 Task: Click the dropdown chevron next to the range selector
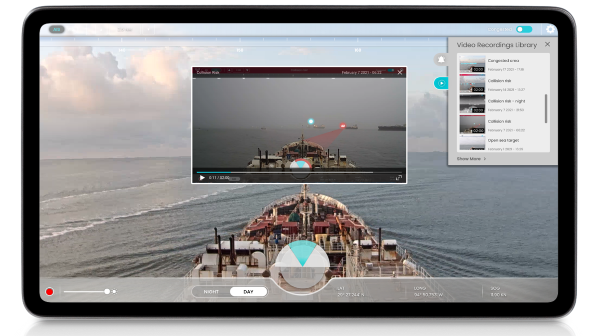(149, 29)
